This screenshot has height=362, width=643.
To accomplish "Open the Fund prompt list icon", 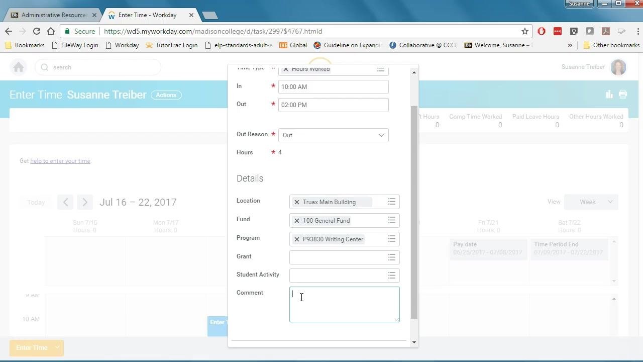I will (x=391, y=220).
